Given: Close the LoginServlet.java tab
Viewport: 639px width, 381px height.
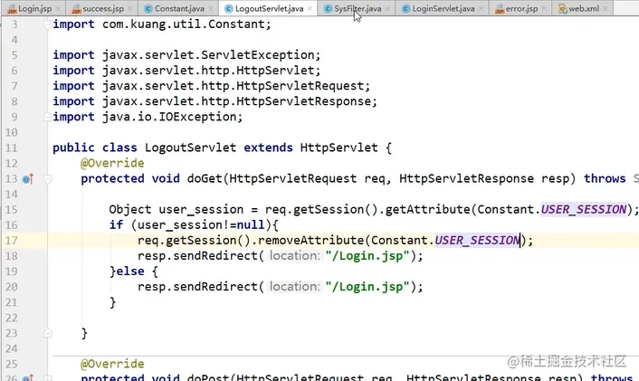Looking at the screenshot, I should pyautogui.click(x=482, y=8).
